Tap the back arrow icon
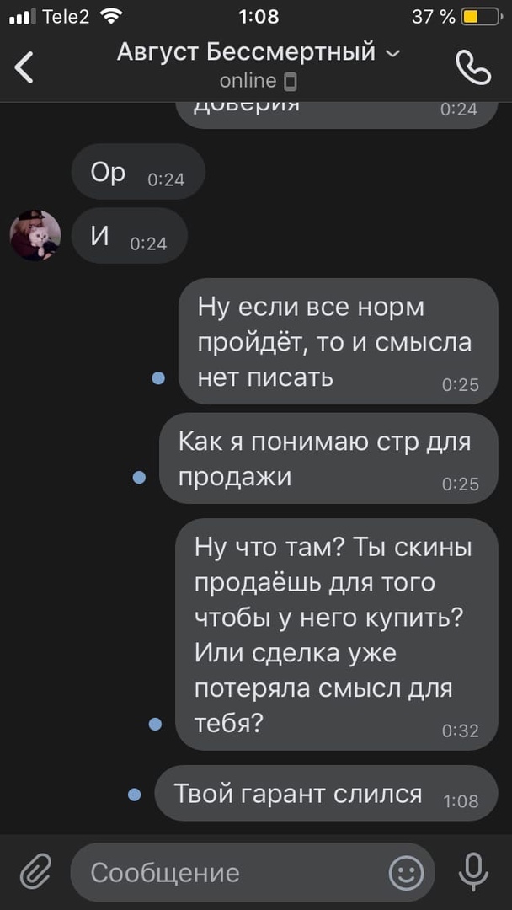Viewport: 512px width, 910px height. (x=24, y=67)
